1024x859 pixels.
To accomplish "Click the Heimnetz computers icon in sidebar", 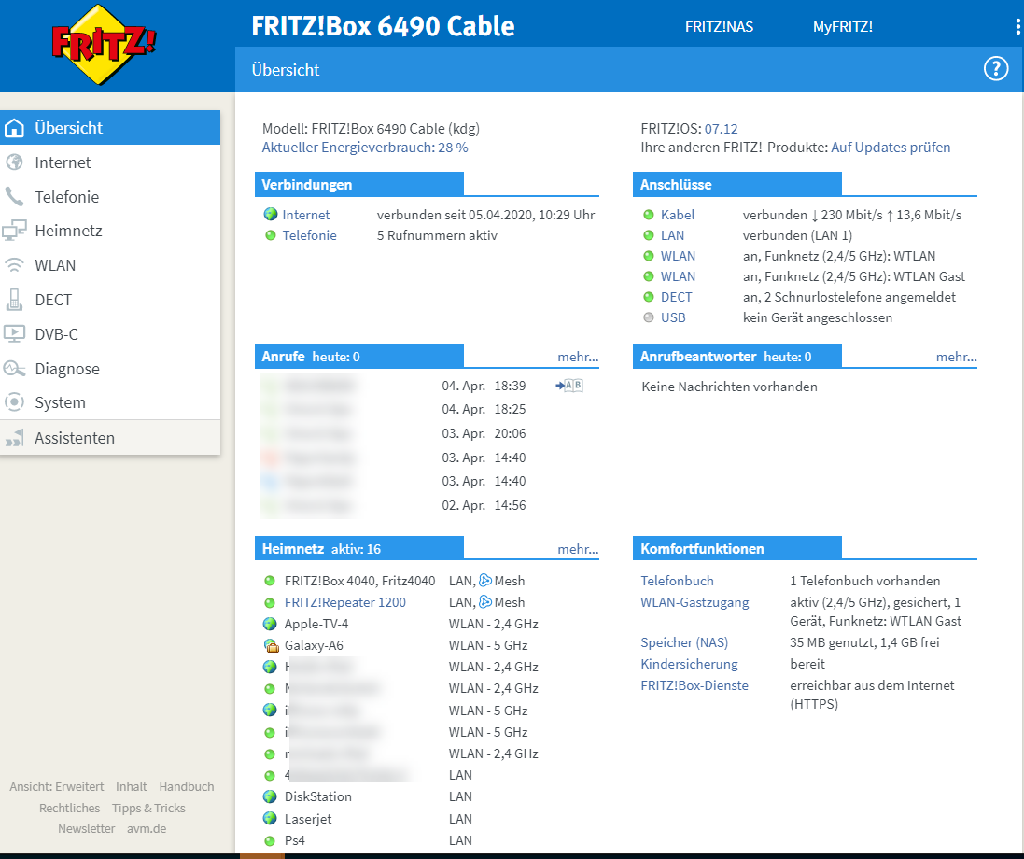I will (x=14, y=231).
